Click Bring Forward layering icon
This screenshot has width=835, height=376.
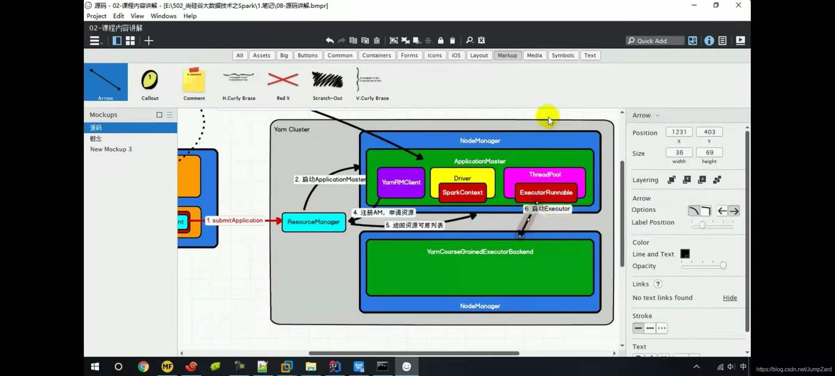[687, 180]
